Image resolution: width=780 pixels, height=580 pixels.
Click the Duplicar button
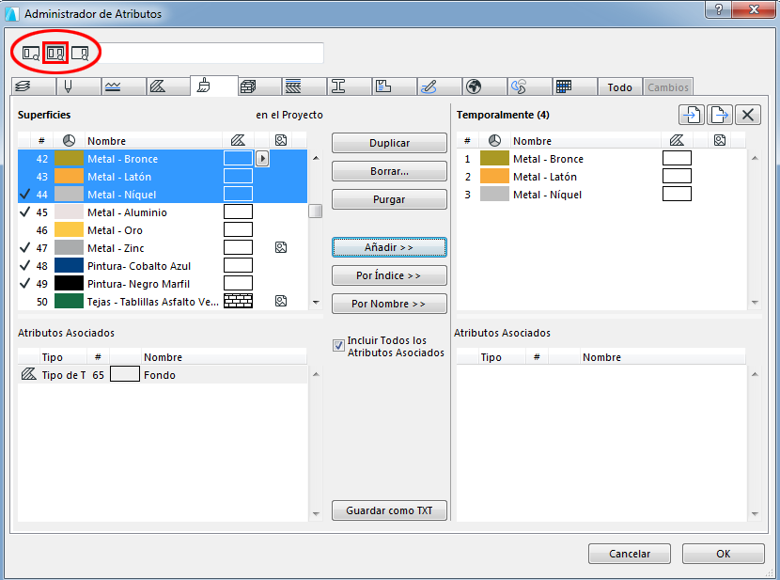(389, 143)
